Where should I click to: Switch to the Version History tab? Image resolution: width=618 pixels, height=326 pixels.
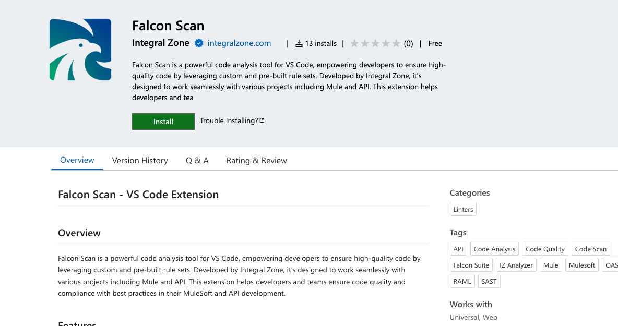click(x=140, y=161)
